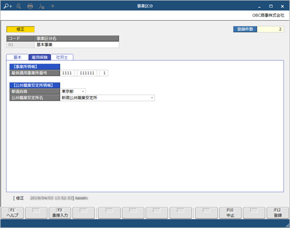Expand the 都道府県 dropdown showing 東京都

point(73,91)
